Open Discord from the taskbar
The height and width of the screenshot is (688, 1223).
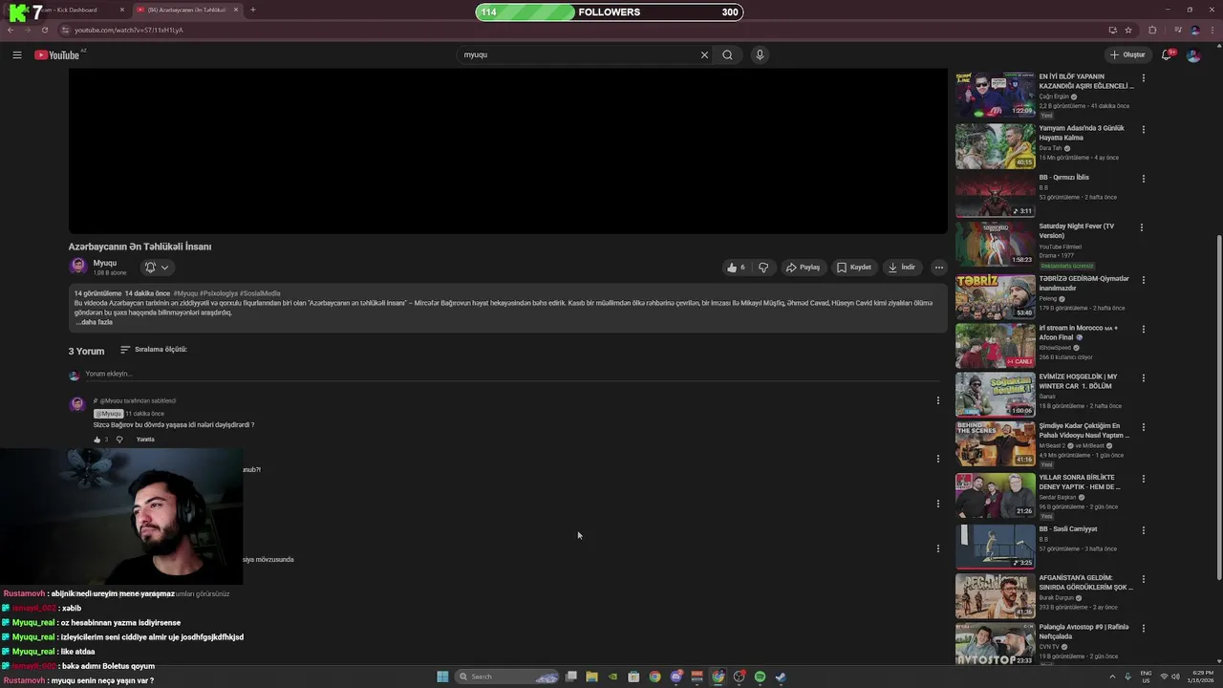pos(676,677)
